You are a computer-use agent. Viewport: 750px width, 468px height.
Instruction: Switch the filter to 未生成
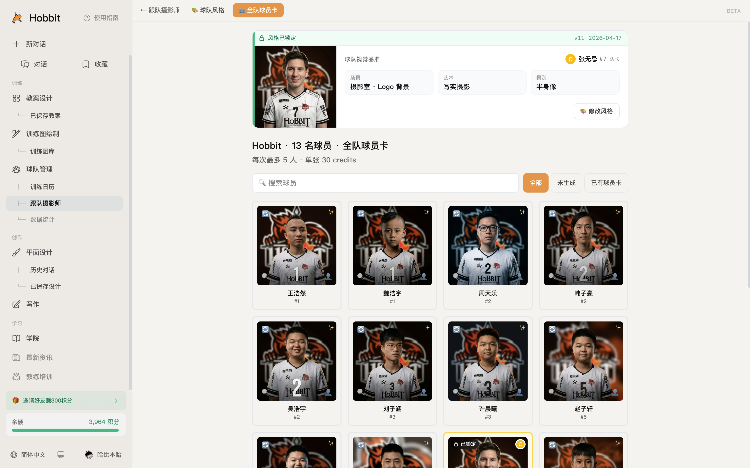(566, 183)
